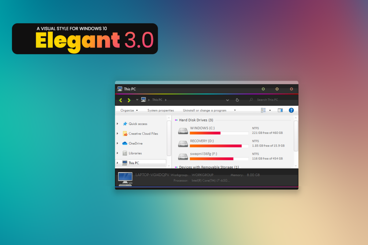Open the view options dropdown arrow

[270, 110]
